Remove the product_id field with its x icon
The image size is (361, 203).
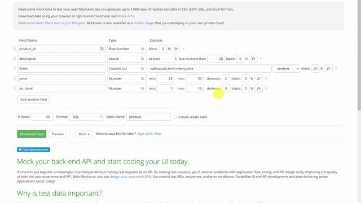(183, 49)
